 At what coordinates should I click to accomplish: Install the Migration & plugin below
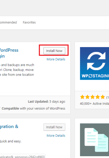[54, 127]
